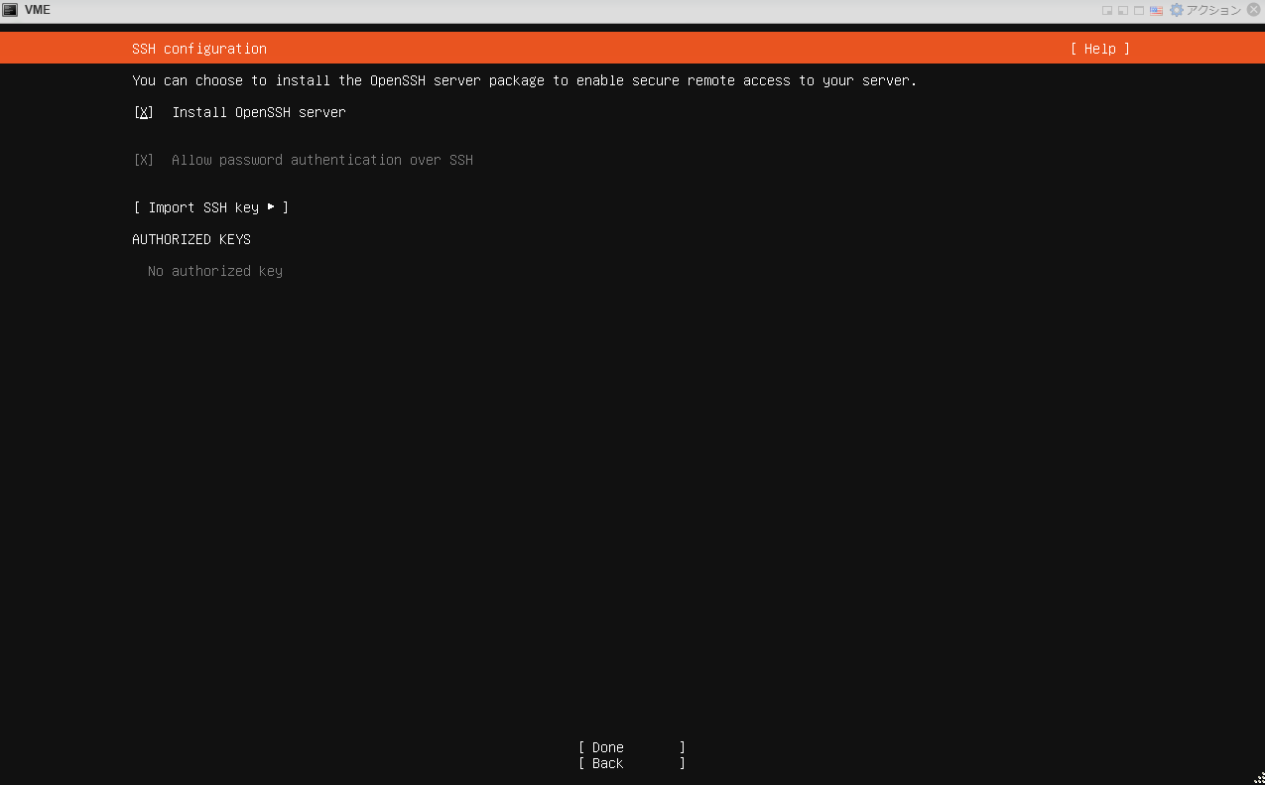Click the AUTHORIZED KEYS section heading

[191, 239]
